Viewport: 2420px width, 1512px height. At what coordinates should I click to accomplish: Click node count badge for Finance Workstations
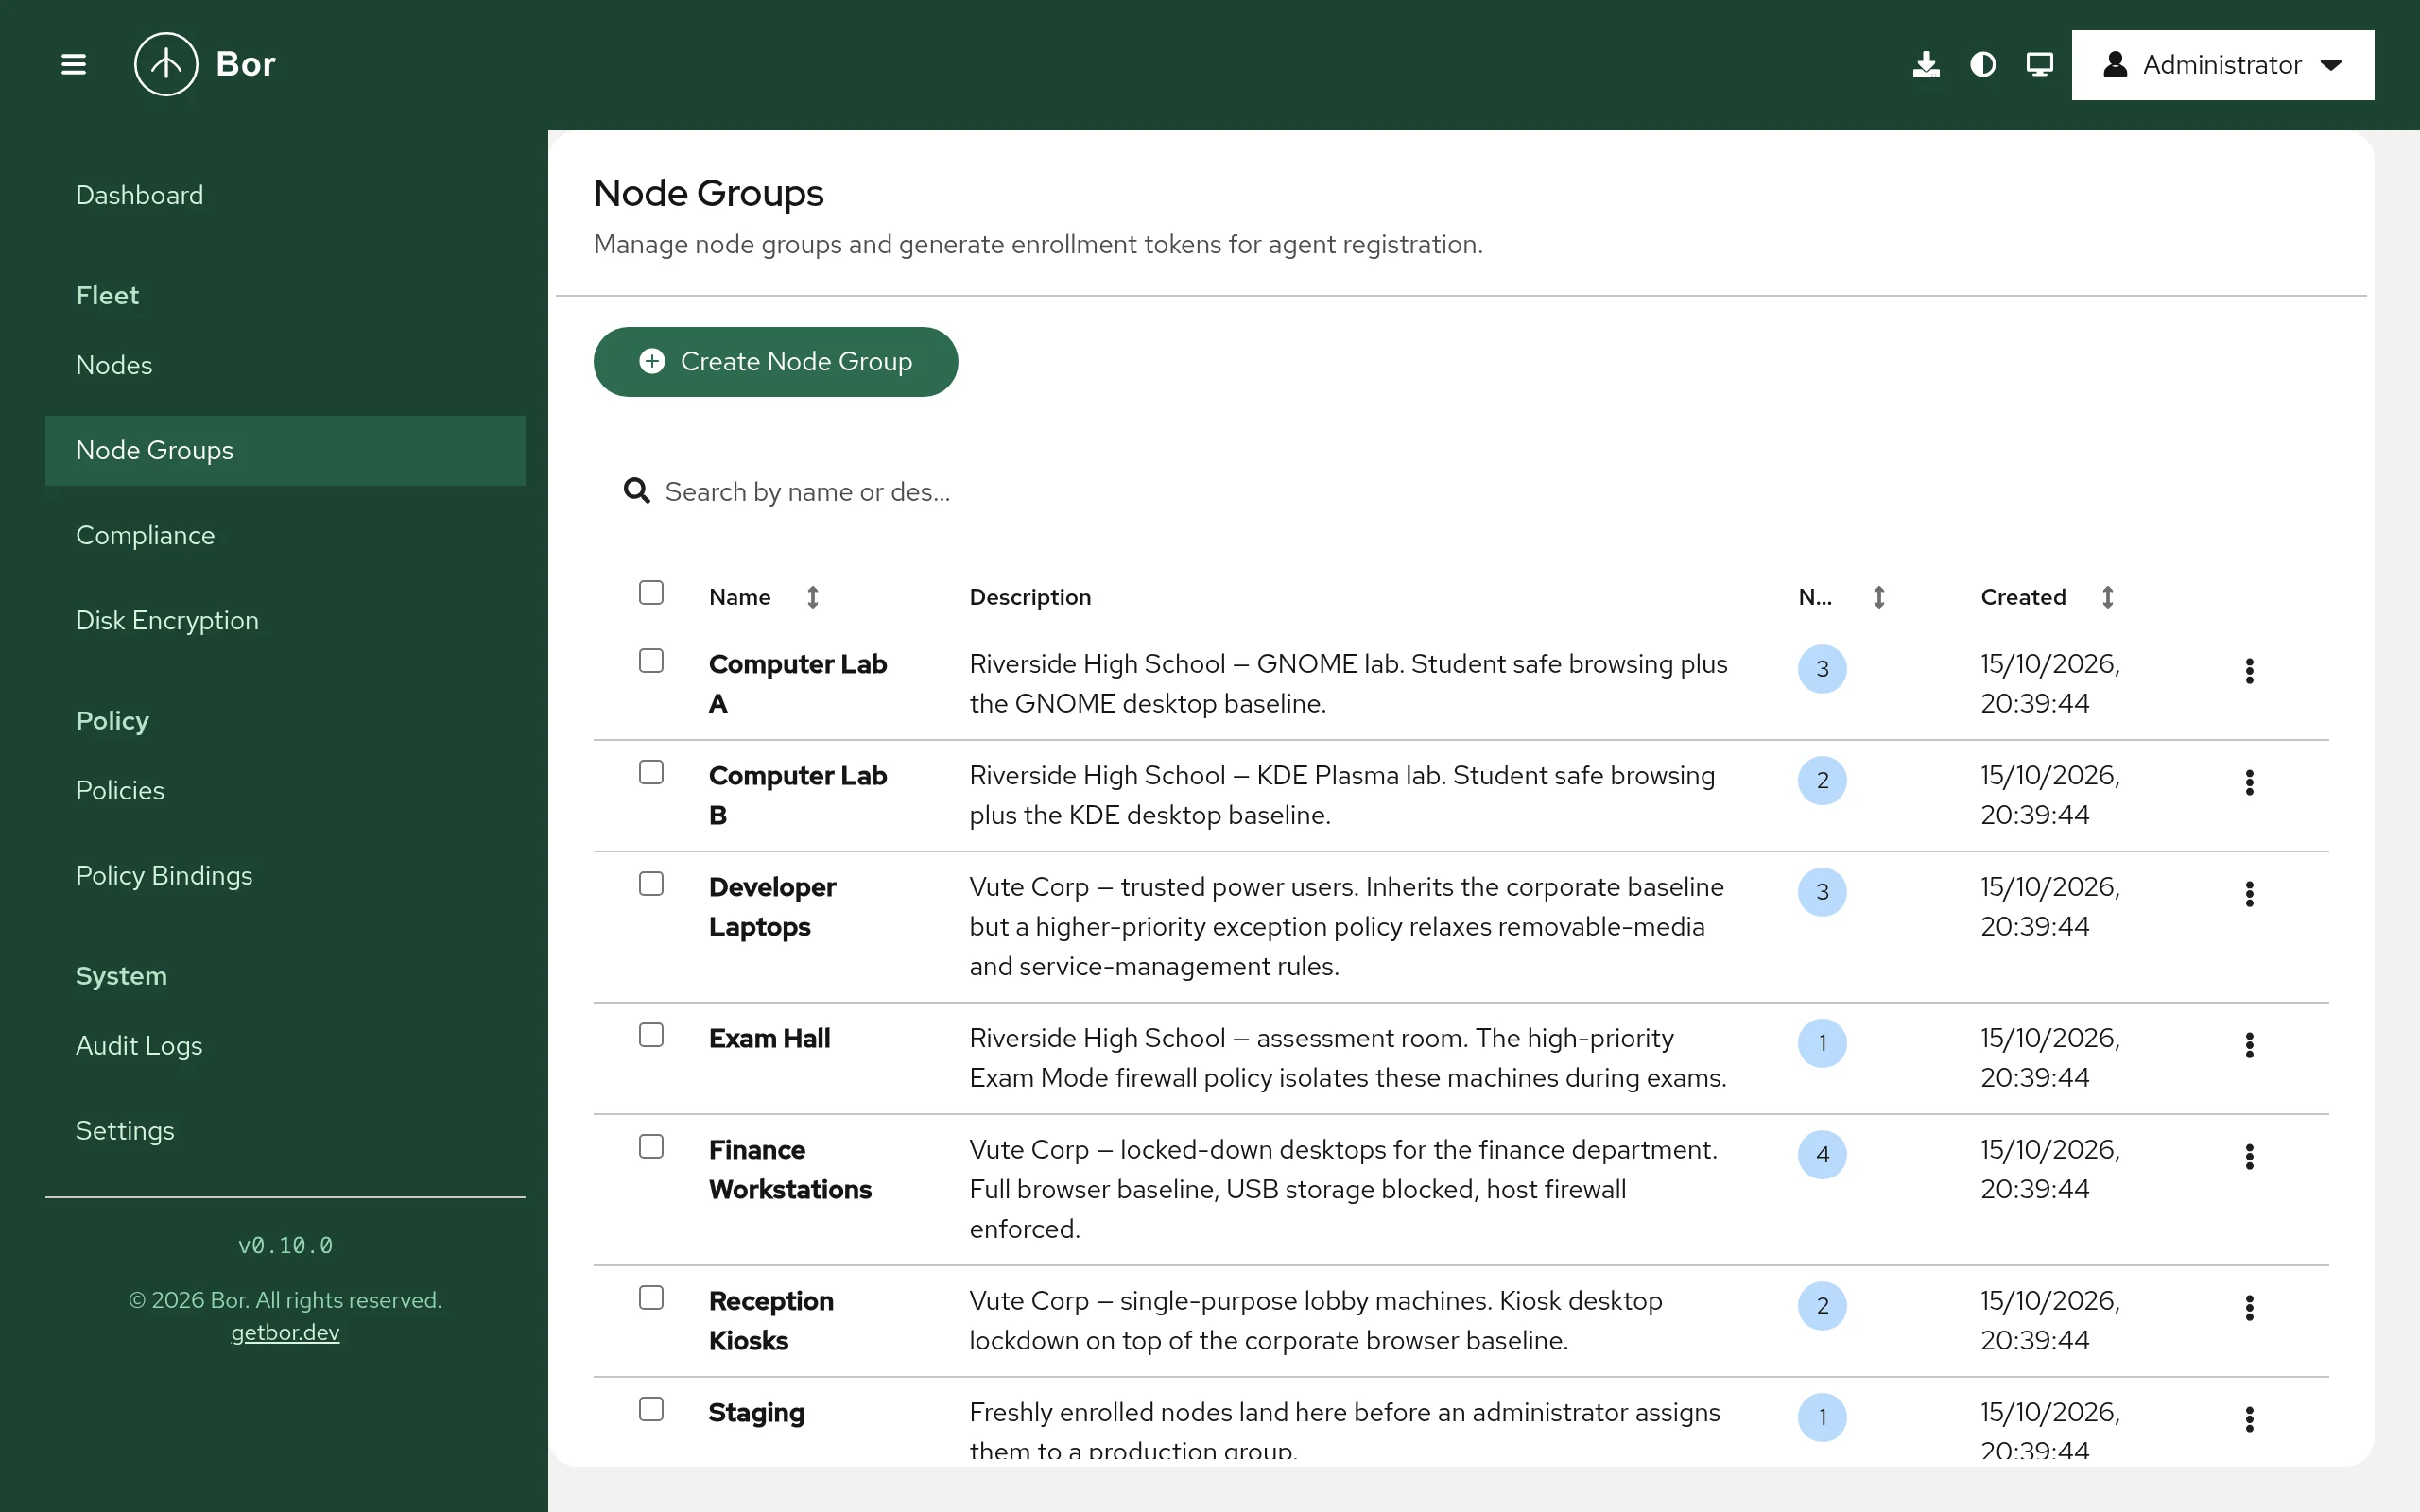[1822, 1155]
